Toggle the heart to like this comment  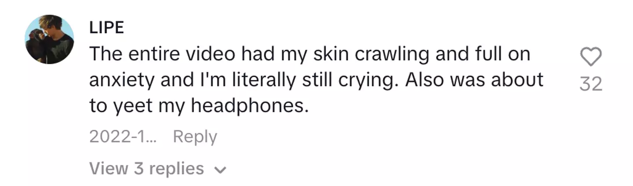(x=590, y=57)
